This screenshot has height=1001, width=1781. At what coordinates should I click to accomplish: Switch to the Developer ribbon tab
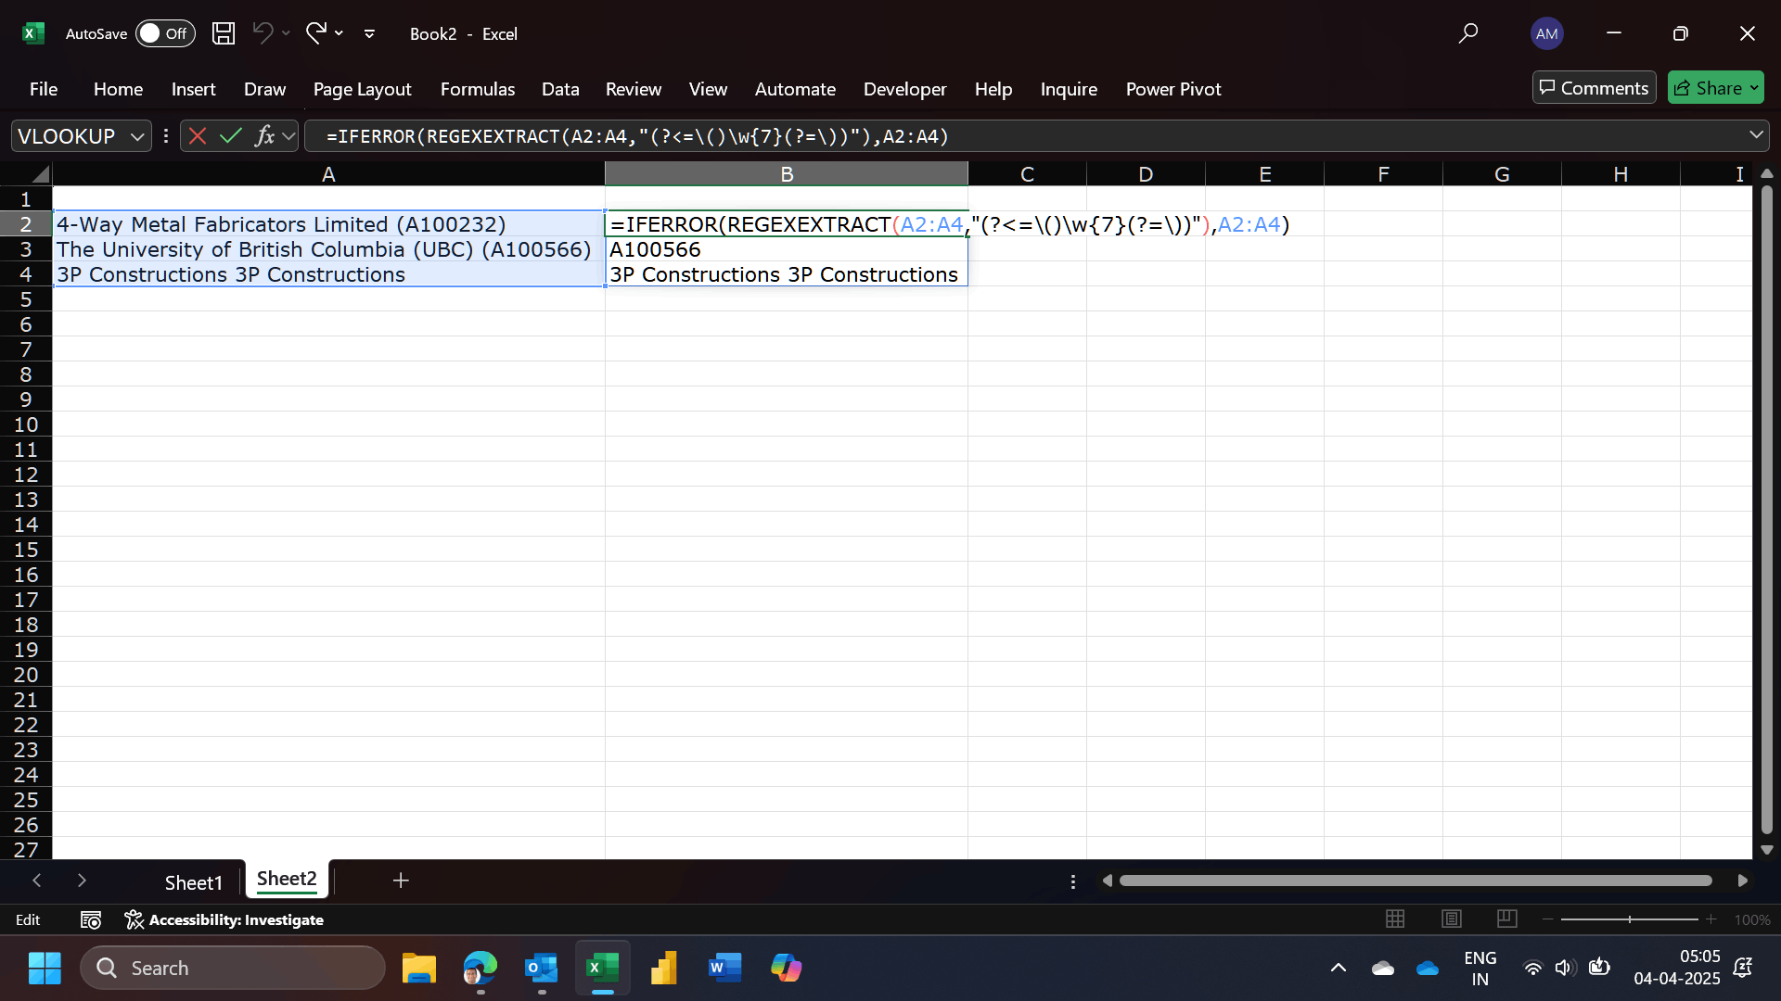905,89
